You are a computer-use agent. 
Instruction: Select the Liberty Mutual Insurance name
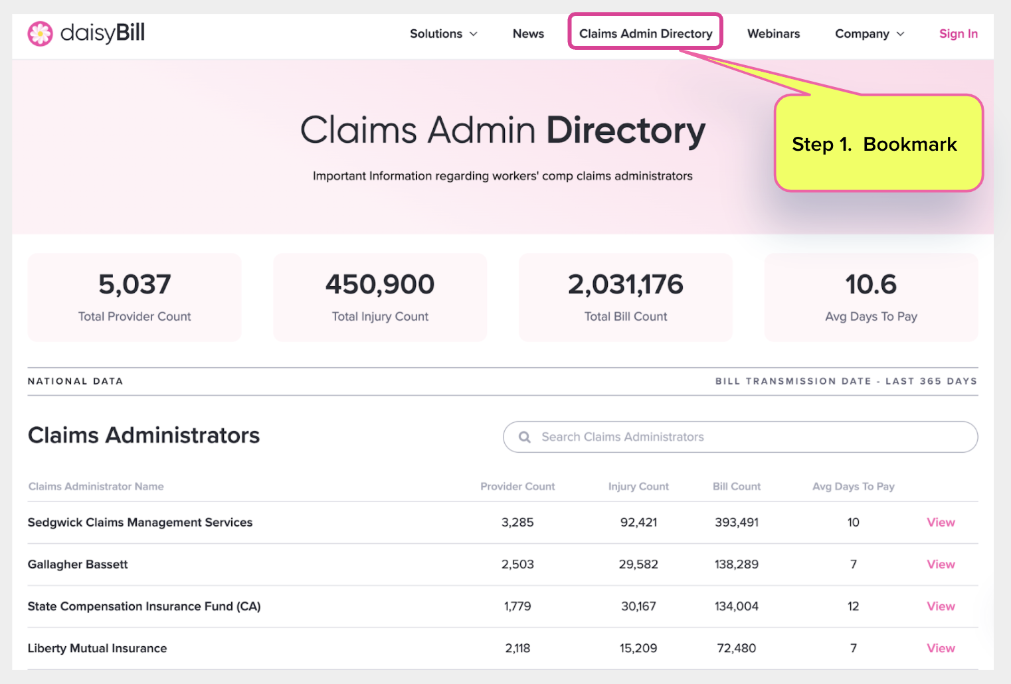[98, 648]
